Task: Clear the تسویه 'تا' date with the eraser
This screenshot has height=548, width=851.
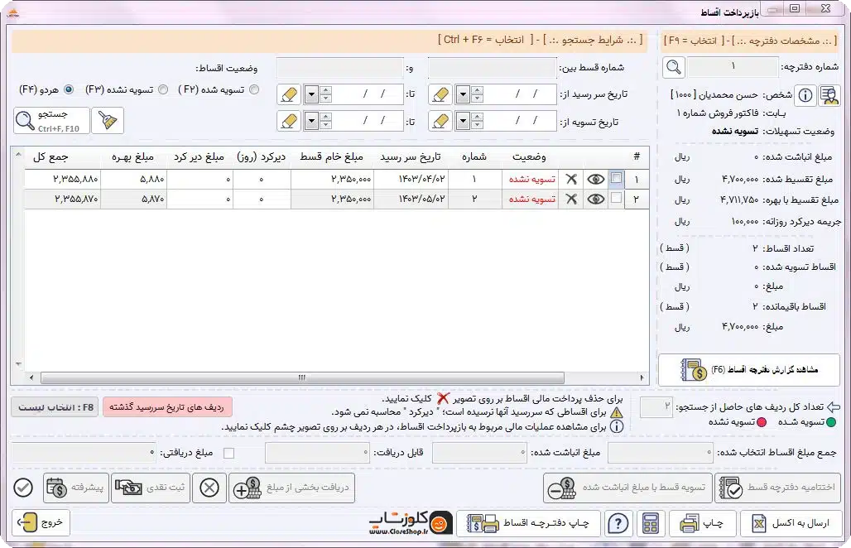Action: (x=289, y=121)
